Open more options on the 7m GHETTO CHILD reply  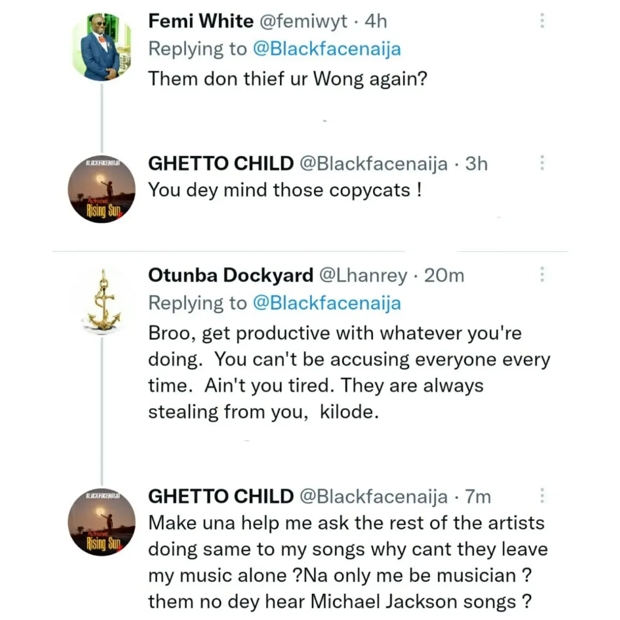(542, 496)
